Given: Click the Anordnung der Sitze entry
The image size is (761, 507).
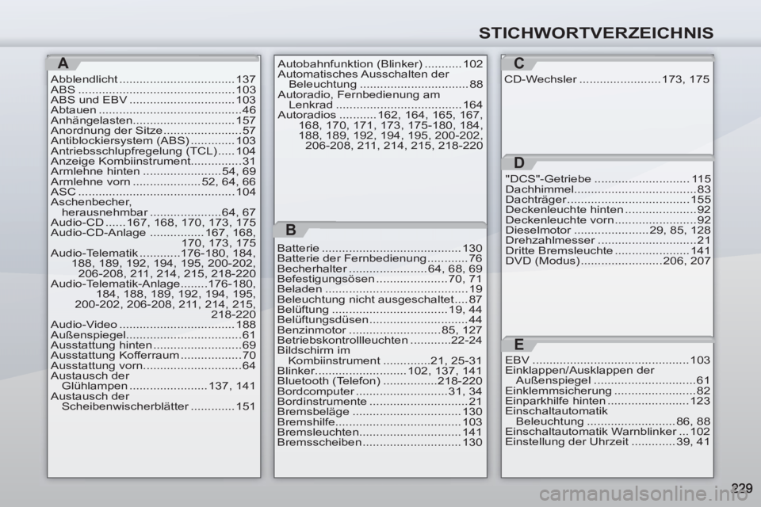Looking at the screenshot, I should (153, 131).
